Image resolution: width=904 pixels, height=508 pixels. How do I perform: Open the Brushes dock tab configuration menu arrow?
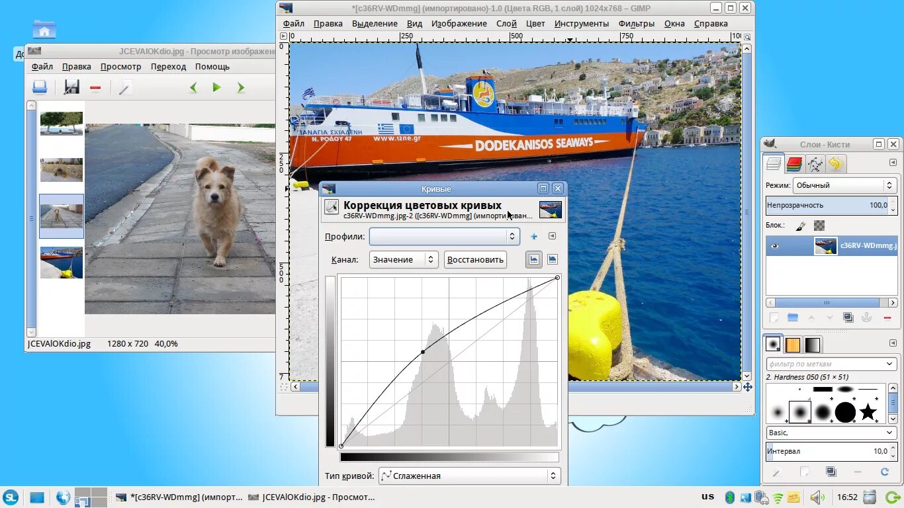click(x=892, y=344)
